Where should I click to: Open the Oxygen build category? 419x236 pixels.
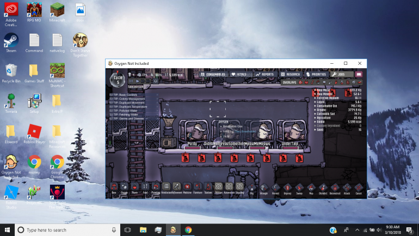click(x=124, y=187)
